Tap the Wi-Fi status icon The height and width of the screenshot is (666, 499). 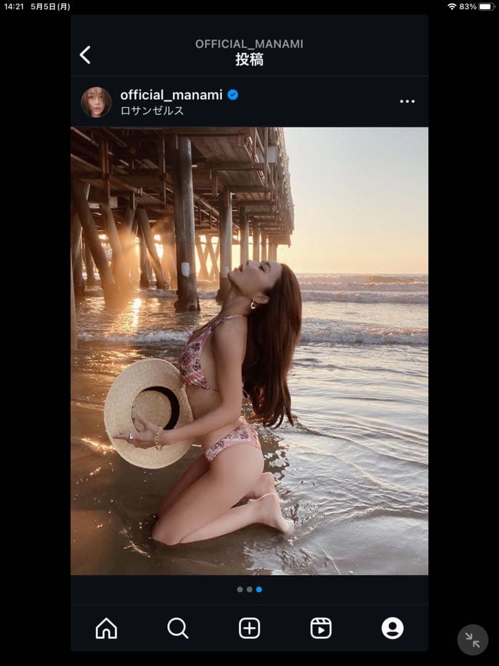452,7
